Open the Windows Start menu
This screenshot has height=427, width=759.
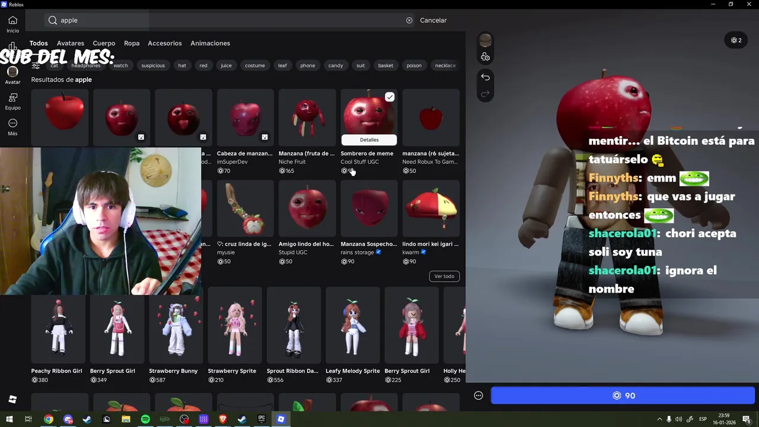click(9, 419)
